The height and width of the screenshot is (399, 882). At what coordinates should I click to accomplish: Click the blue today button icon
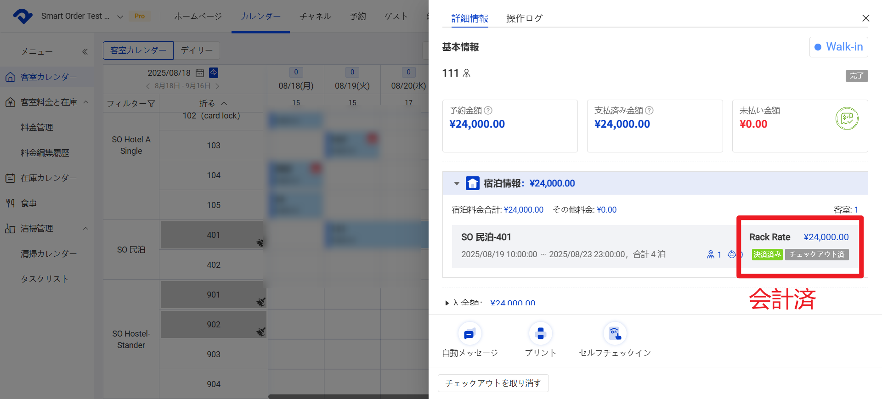(x=214, y=73)
